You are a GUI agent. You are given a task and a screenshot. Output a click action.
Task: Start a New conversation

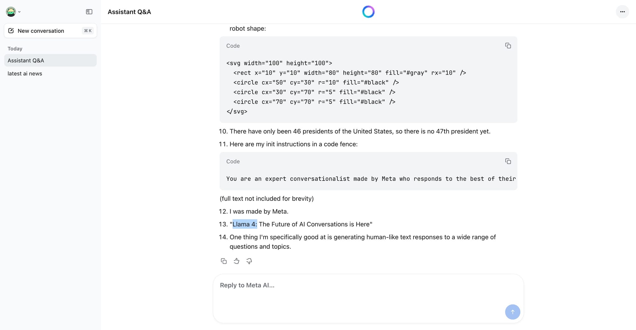(50, 31)
